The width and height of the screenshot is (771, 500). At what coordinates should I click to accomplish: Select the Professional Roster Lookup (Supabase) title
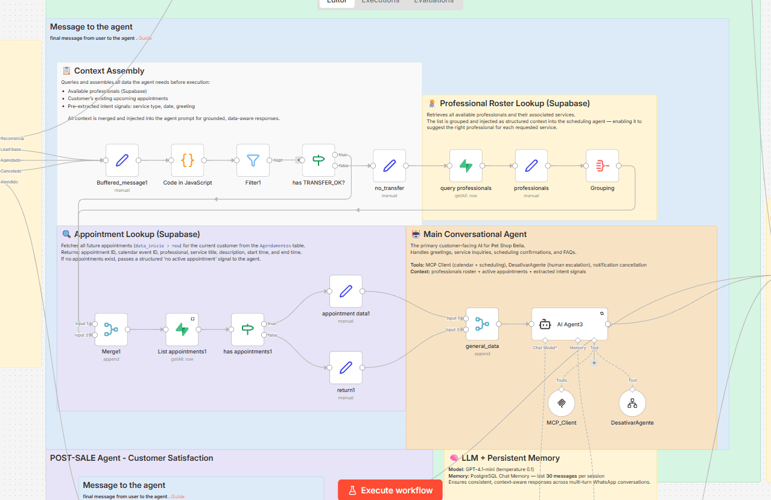click(x=515, y=103)
